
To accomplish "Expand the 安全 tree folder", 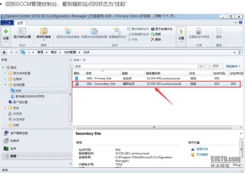I will pos(6,108).
